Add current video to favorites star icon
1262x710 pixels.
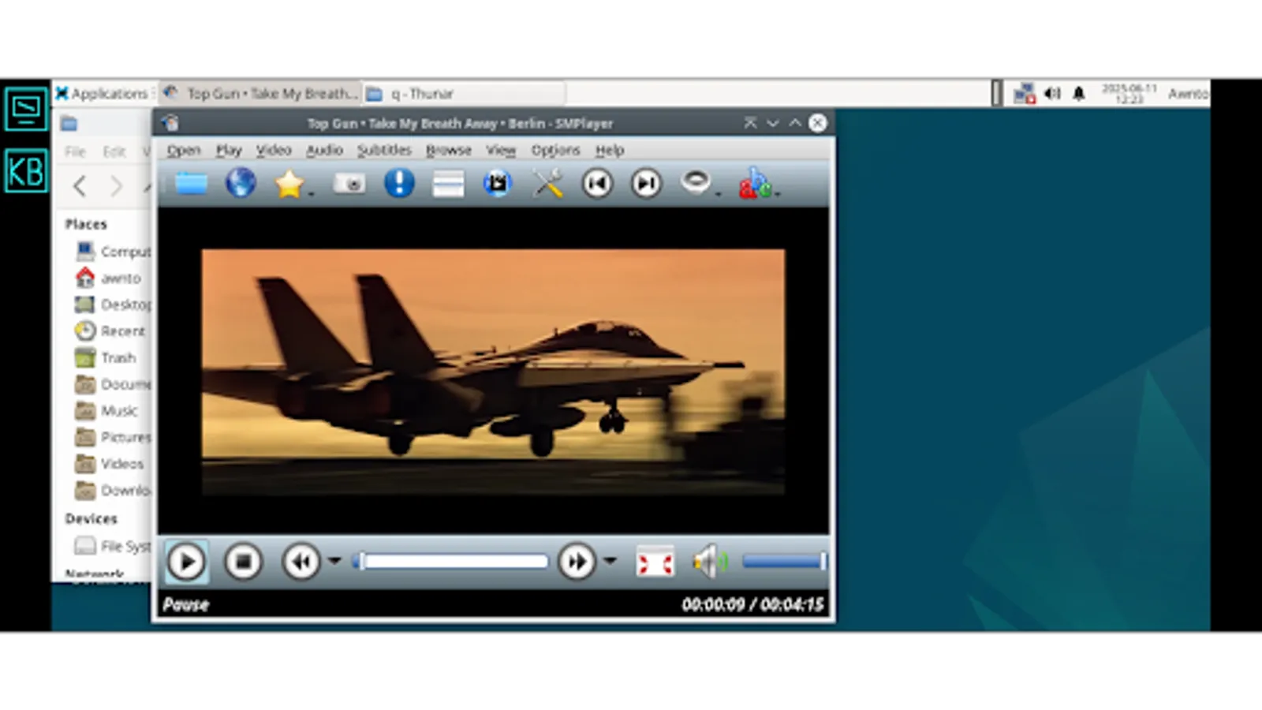coord(290,183)
